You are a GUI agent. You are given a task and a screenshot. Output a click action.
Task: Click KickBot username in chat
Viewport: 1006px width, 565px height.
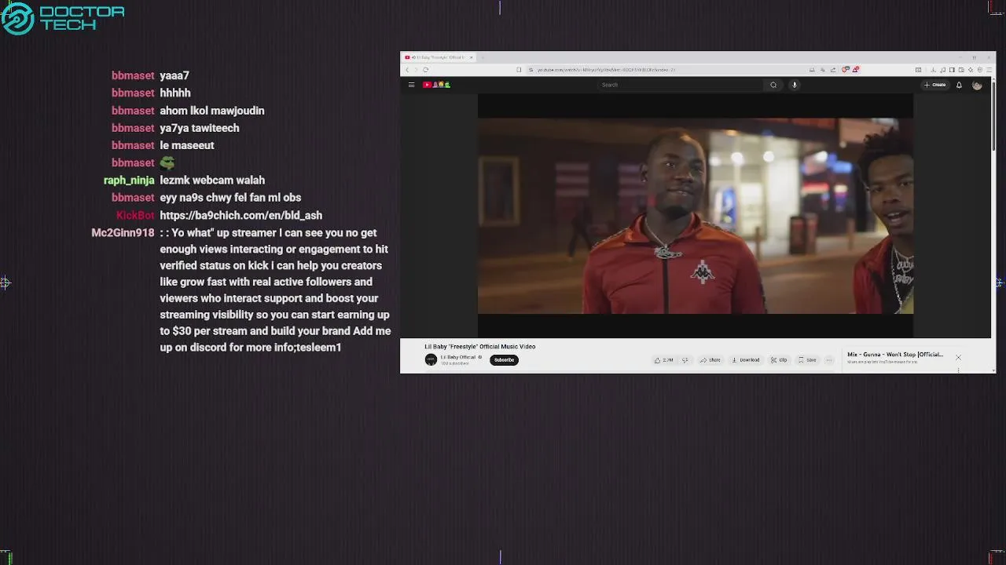[x=135, y=215]
